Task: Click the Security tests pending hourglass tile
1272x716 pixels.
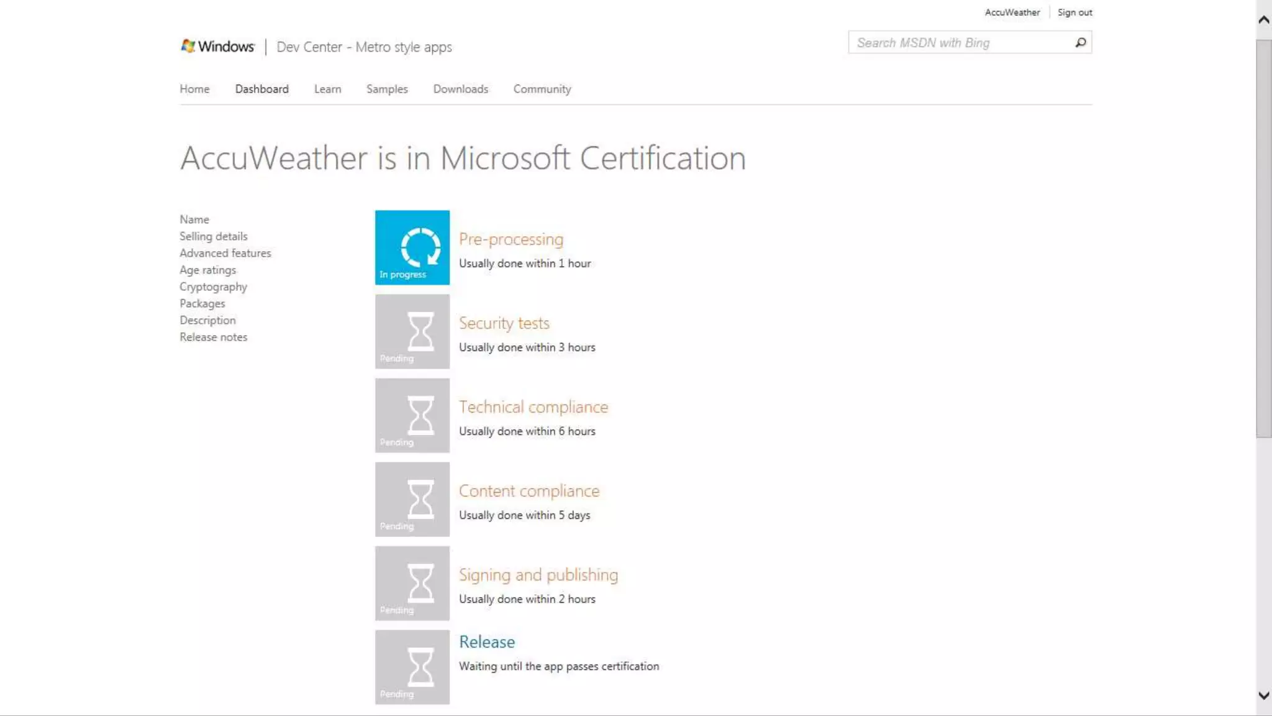Action: tap(412, 331)
